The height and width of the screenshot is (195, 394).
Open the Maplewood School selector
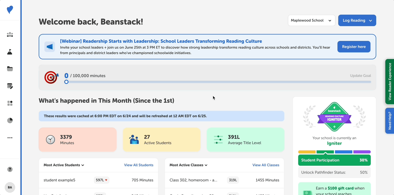311,20
